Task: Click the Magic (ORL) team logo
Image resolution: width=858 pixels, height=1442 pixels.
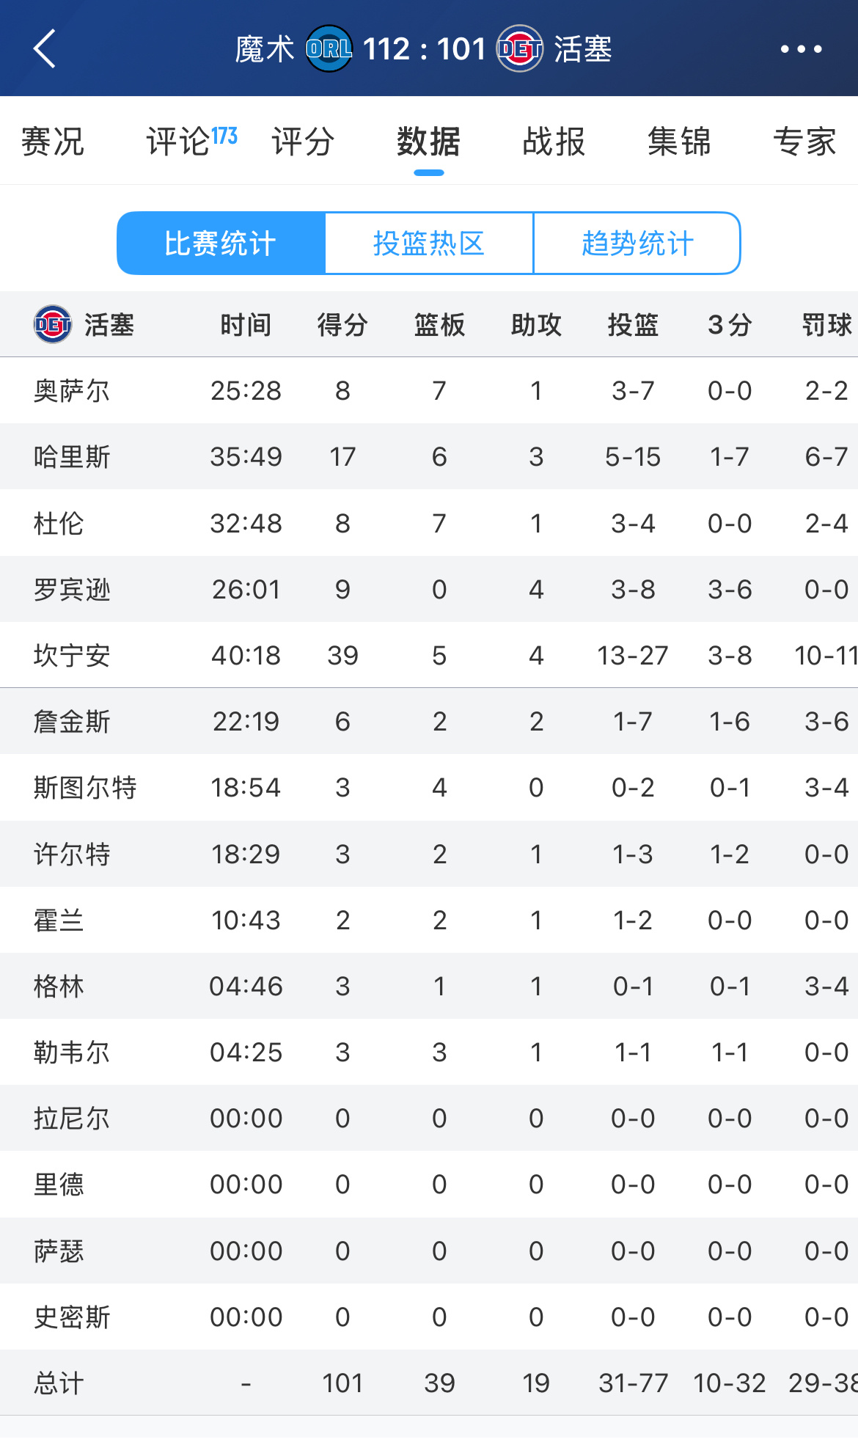Action: 326,48
